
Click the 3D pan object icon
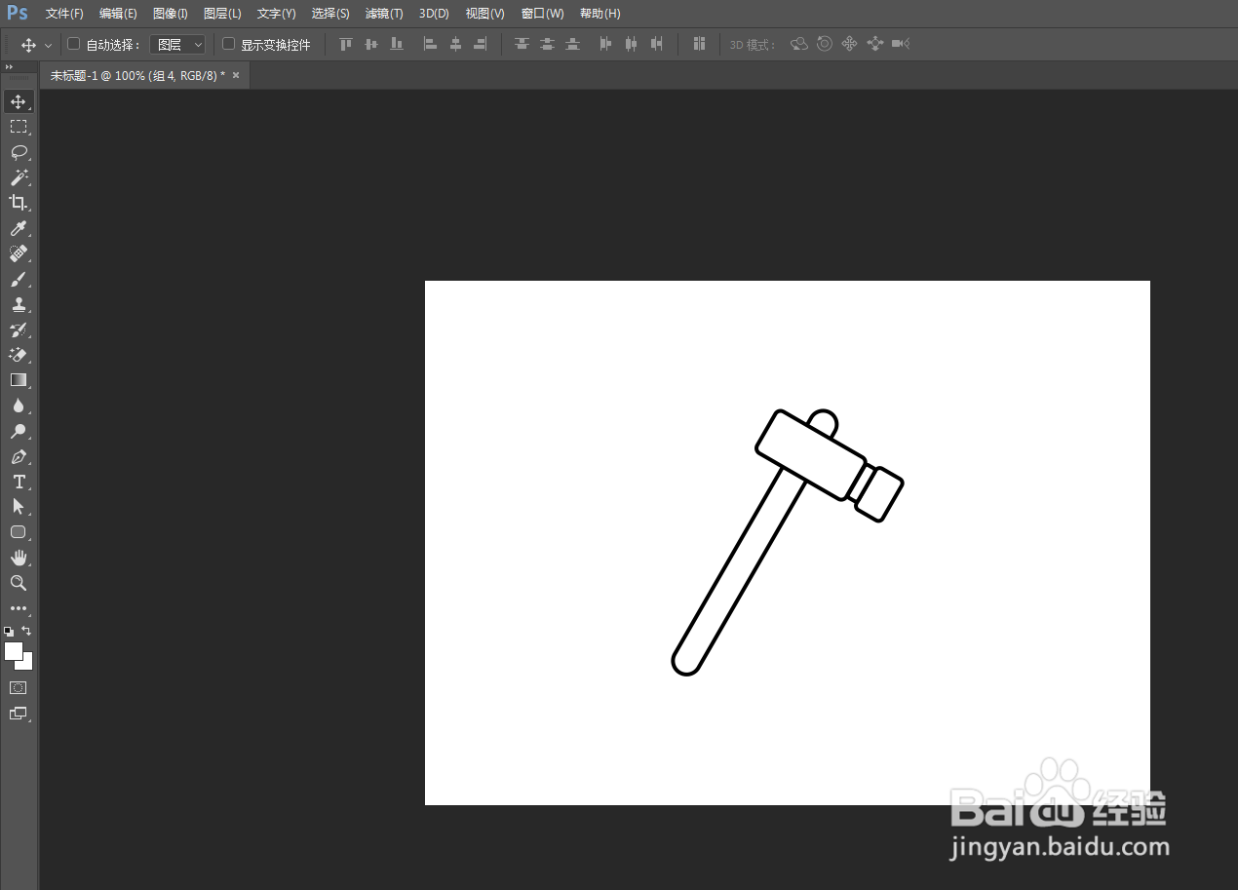pyautogui.click(x=849, y=44)
